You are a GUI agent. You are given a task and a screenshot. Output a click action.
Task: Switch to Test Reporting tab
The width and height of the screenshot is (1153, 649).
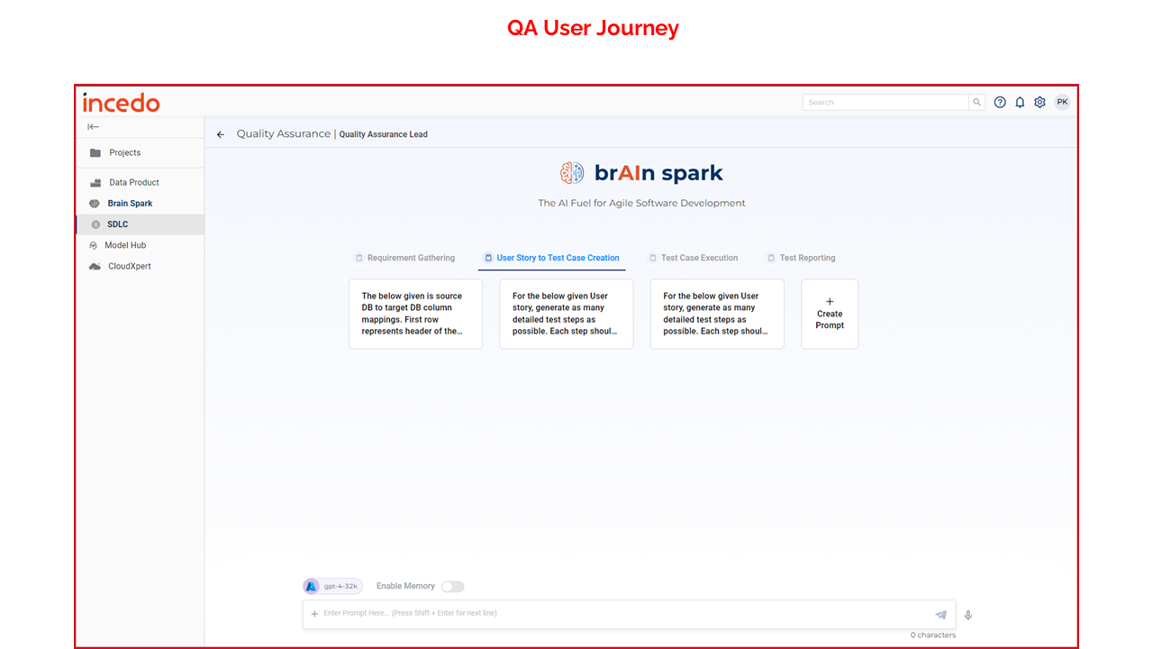point(801,258)
